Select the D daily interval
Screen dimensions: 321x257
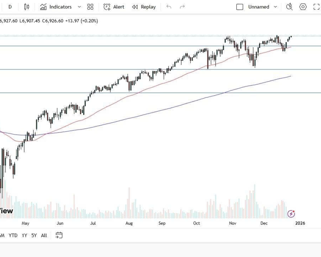[x=10, y=7]
